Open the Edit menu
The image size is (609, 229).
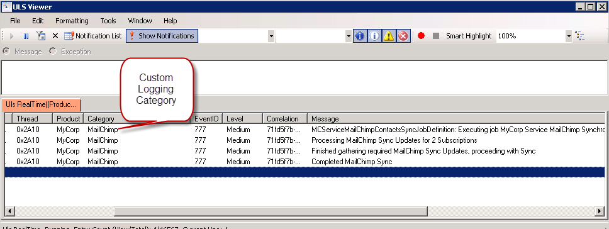coord(38,21)
